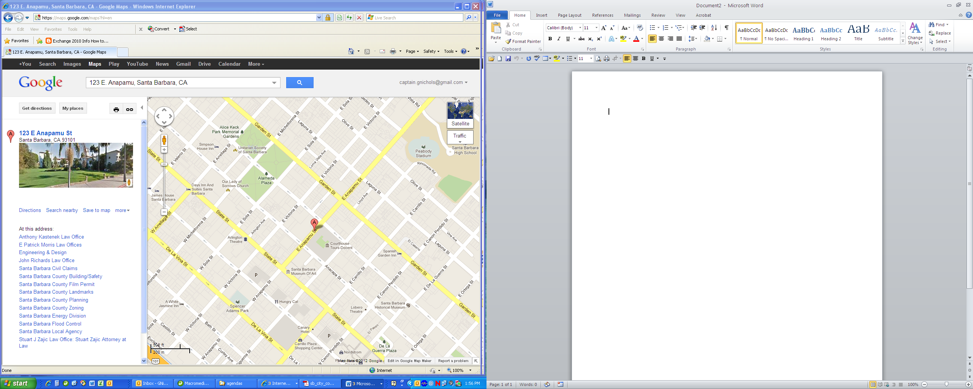This screenshot has height=389, width=973.
Task: Click Grow Font icon in Word ribbon
Action: click(x=604, y=28)
